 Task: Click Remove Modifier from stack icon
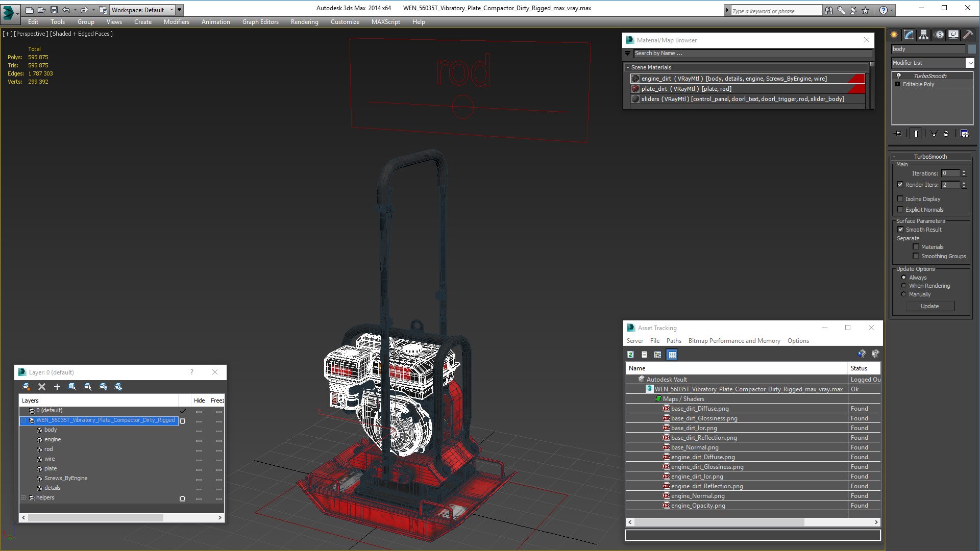pyautogui.click(x=946, y=134)
